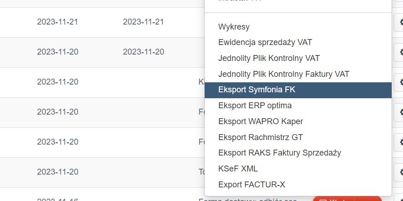The height and width of the screenshot is (201, 403).
Task: Choose Jednolity Plik Kontrolny VAT
Action: pos(269,58)
